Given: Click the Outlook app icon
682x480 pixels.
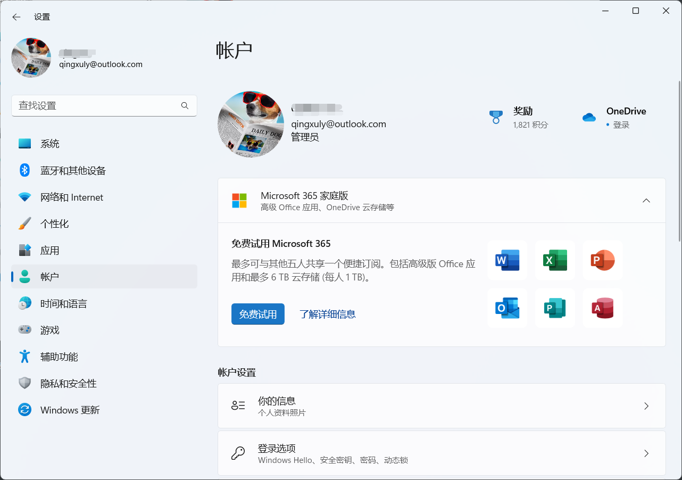Looking at the screenshot, I should 507,308.
